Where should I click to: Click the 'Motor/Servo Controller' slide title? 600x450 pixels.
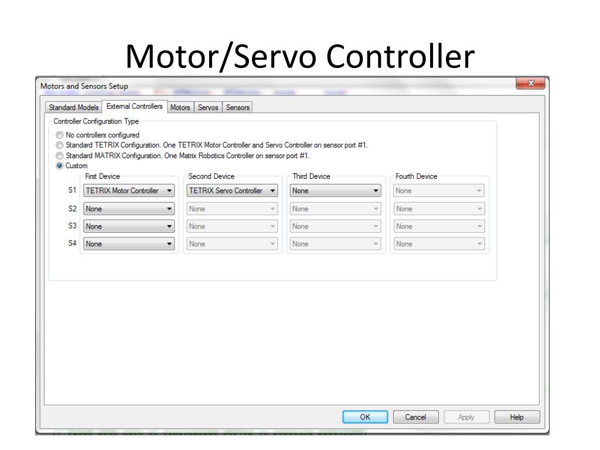point(300,57)
